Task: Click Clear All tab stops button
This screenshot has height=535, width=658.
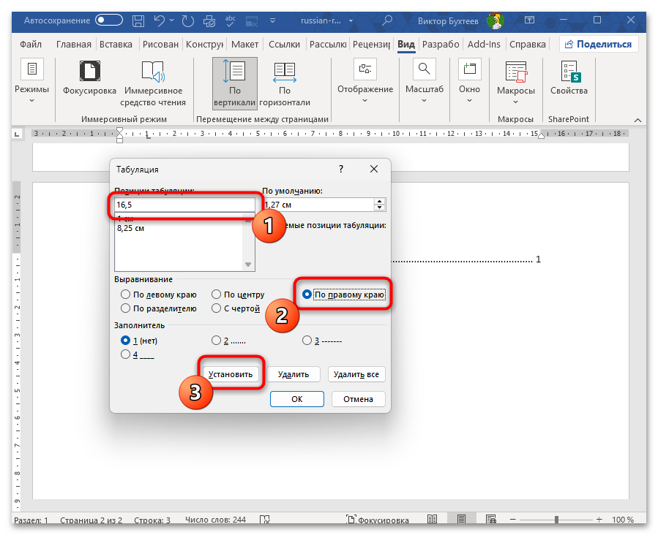Action: [x=356, y=374]
